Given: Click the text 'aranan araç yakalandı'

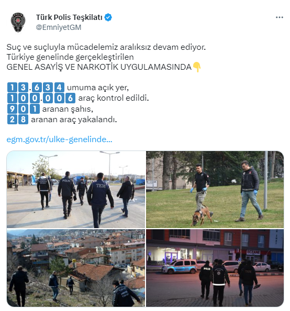Looking at the screenshot, I should click(x=74, y=120).
